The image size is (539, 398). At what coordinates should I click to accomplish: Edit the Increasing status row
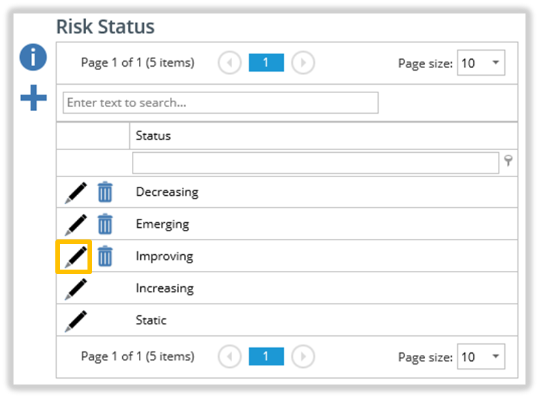(x=76, y=289)
